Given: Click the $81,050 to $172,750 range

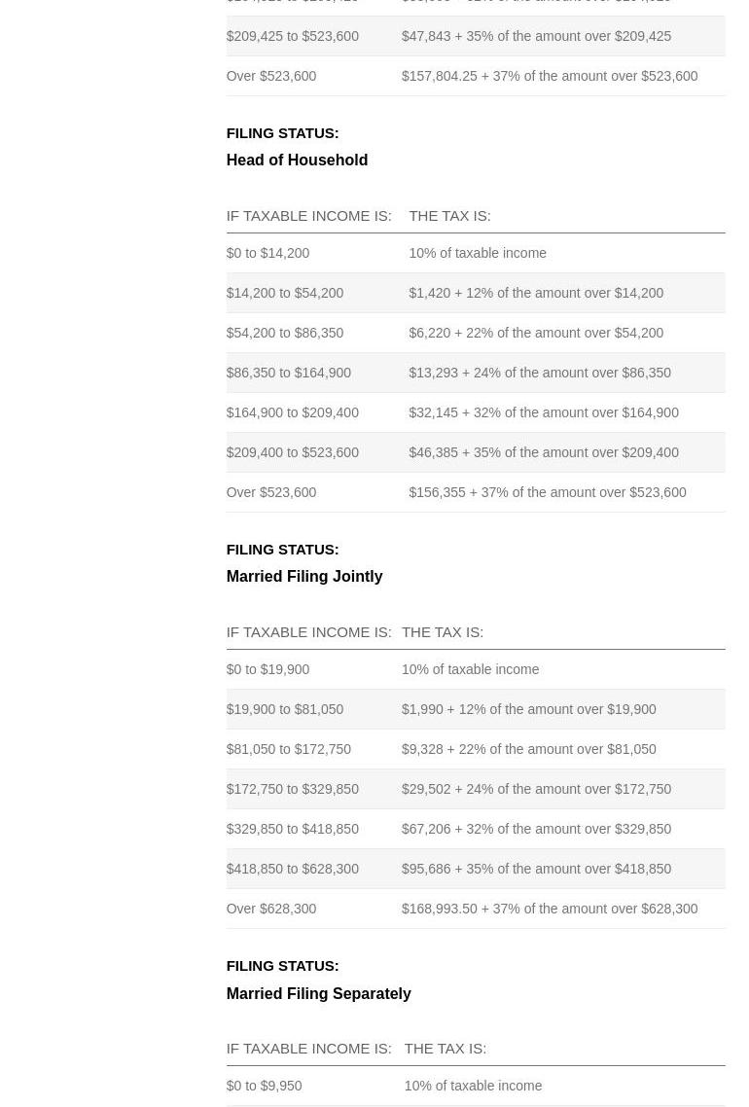Looking at the screenshot, I should click(x=288, y=749).
